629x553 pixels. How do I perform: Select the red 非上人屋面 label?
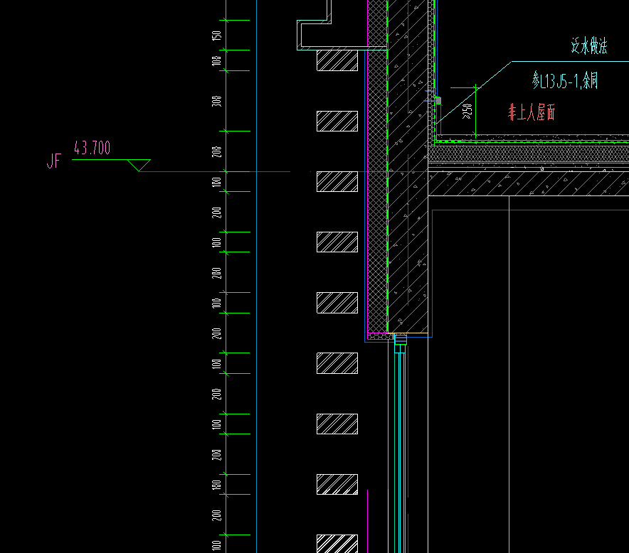[531, 112]
